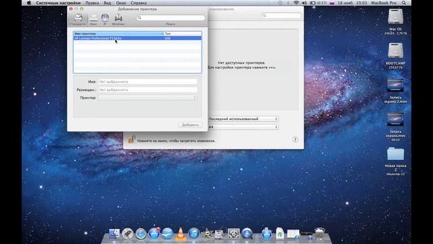Click the search field in Add Printer toolbar
The width and height of the screenshot is (433, 244).
coord(170,18)
